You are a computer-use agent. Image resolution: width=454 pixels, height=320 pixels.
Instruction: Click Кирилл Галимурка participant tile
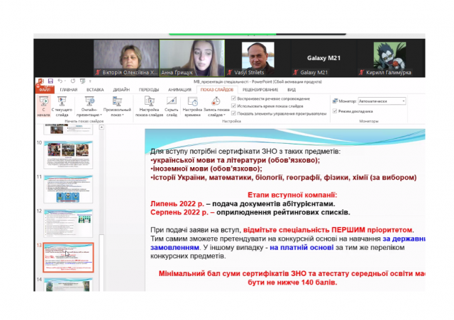[x=389, y=58]
